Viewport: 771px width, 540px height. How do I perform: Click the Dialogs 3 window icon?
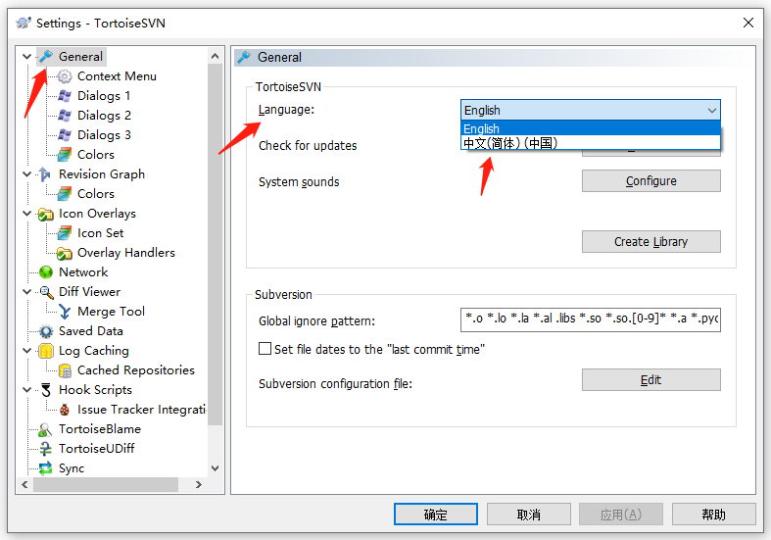click(65, 134)
